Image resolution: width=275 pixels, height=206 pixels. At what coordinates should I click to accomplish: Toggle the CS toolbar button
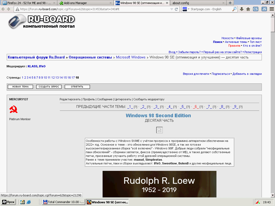(x=256, y=9)
